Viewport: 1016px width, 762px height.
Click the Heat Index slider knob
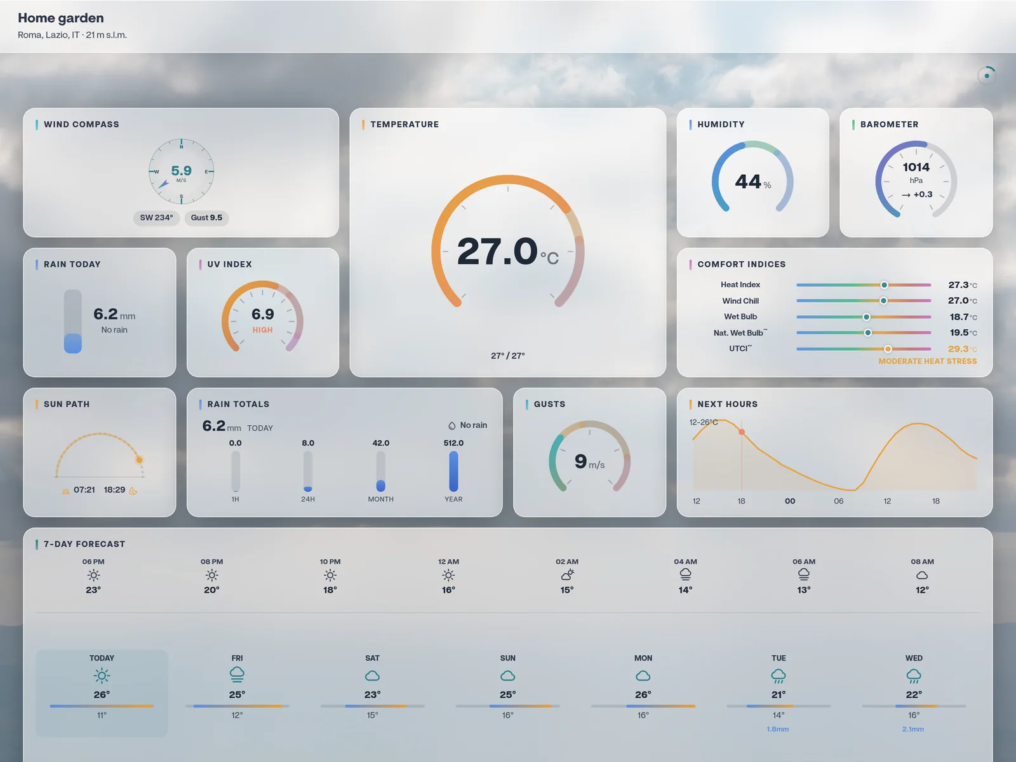(x=884, y=285)
